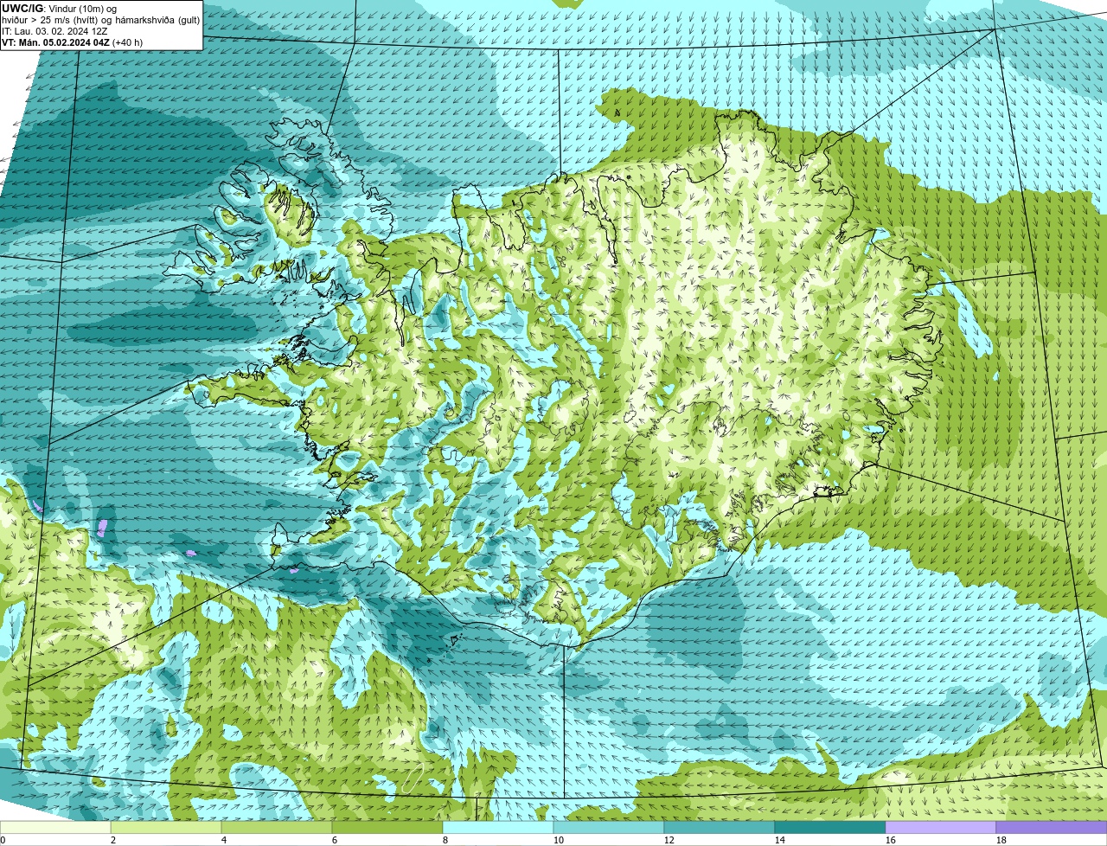This screenshot has width=1107, height=846.
Task: Click the purple legend swatch above 18 m/s
Action: [1052, 827]
